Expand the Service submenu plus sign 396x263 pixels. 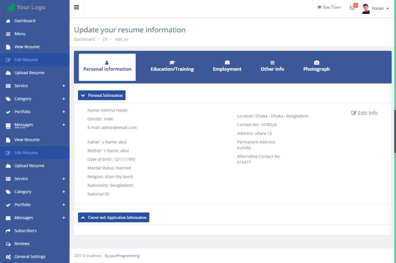coord(64,86)
